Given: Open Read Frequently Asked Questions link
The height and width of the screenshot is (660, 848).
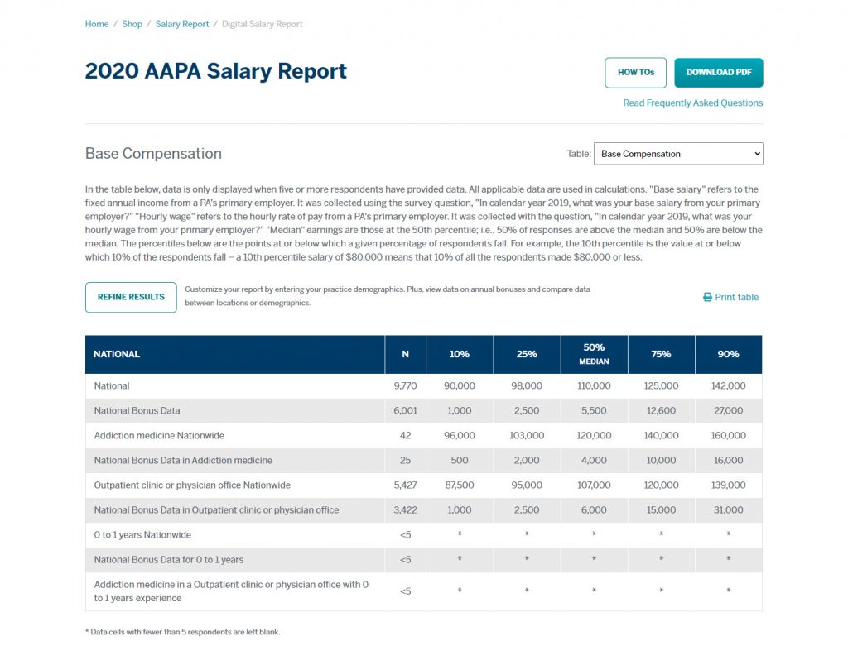Looking at the screenshot, I should pyautogui.click(x=693, y=103).
